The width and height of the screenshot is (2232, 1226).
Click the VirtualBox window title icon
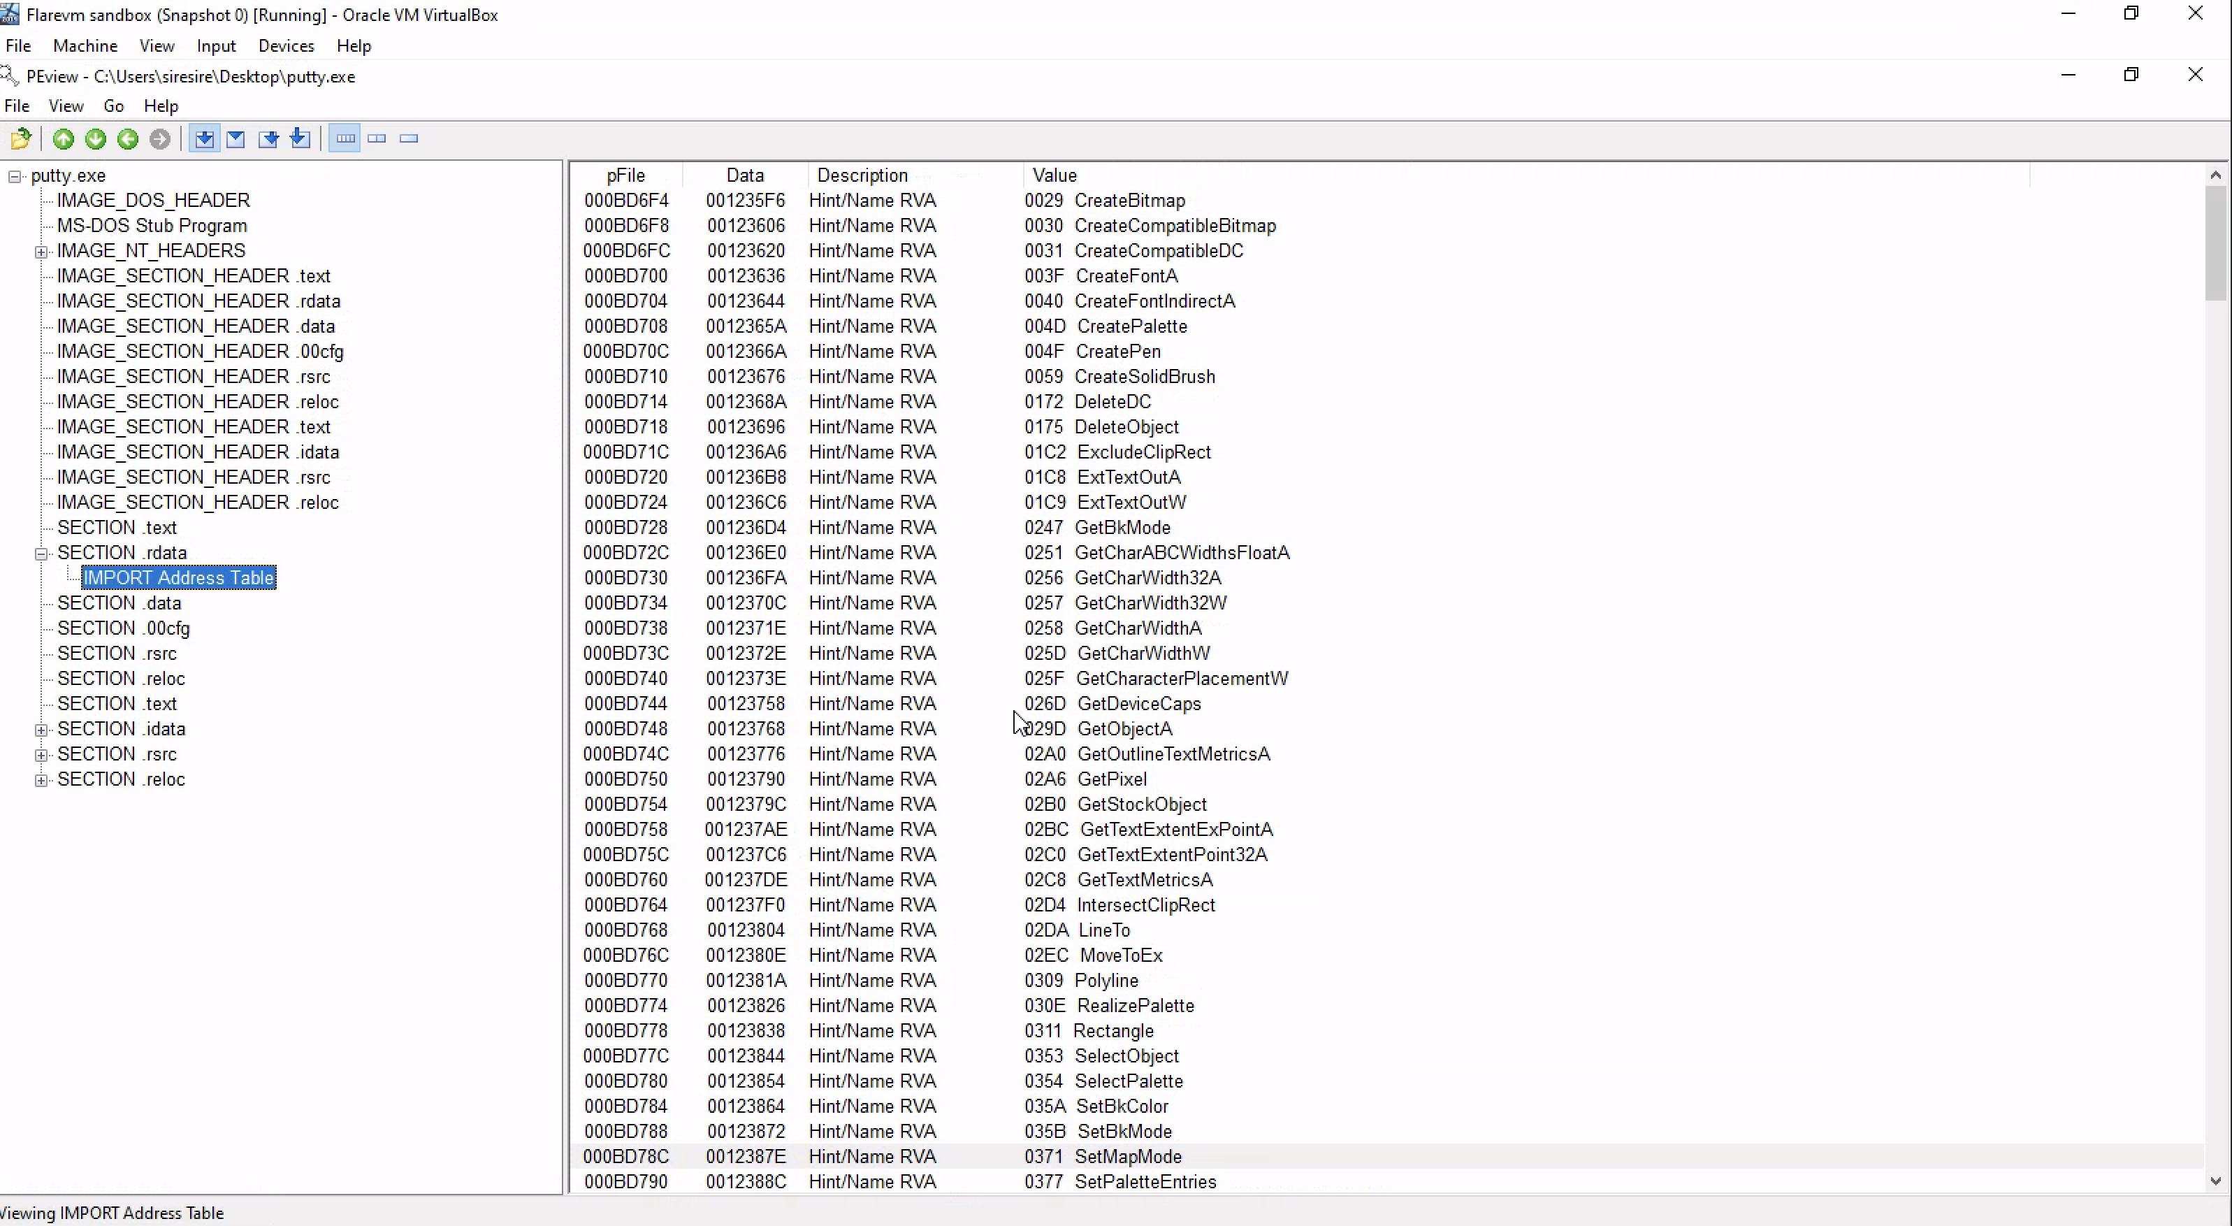(x=10, y=14)
